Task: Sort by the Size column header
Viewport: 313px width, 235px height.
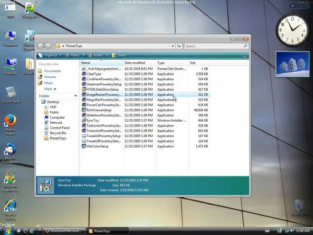Action: coord(199,63)
